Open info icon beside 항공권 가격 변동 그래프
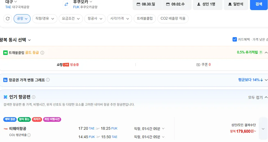 48,80
